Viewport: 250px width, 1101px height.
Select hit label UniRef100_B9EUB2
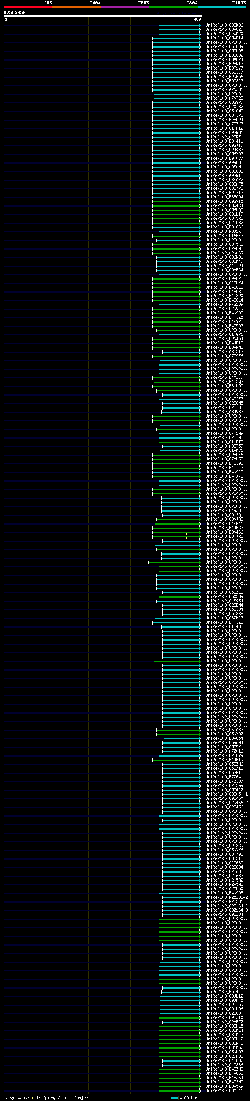(224, 55)
